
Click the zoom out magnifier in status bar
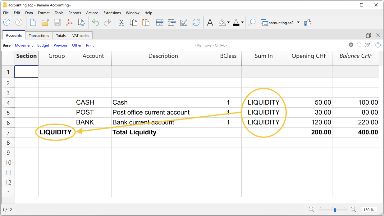(x=311, y=209)
